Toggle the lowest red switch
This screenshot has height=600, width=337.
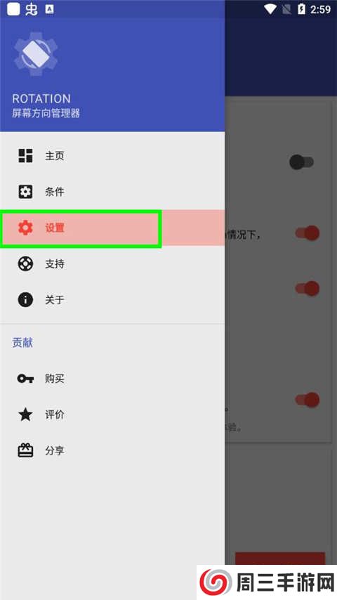[308, 400]
